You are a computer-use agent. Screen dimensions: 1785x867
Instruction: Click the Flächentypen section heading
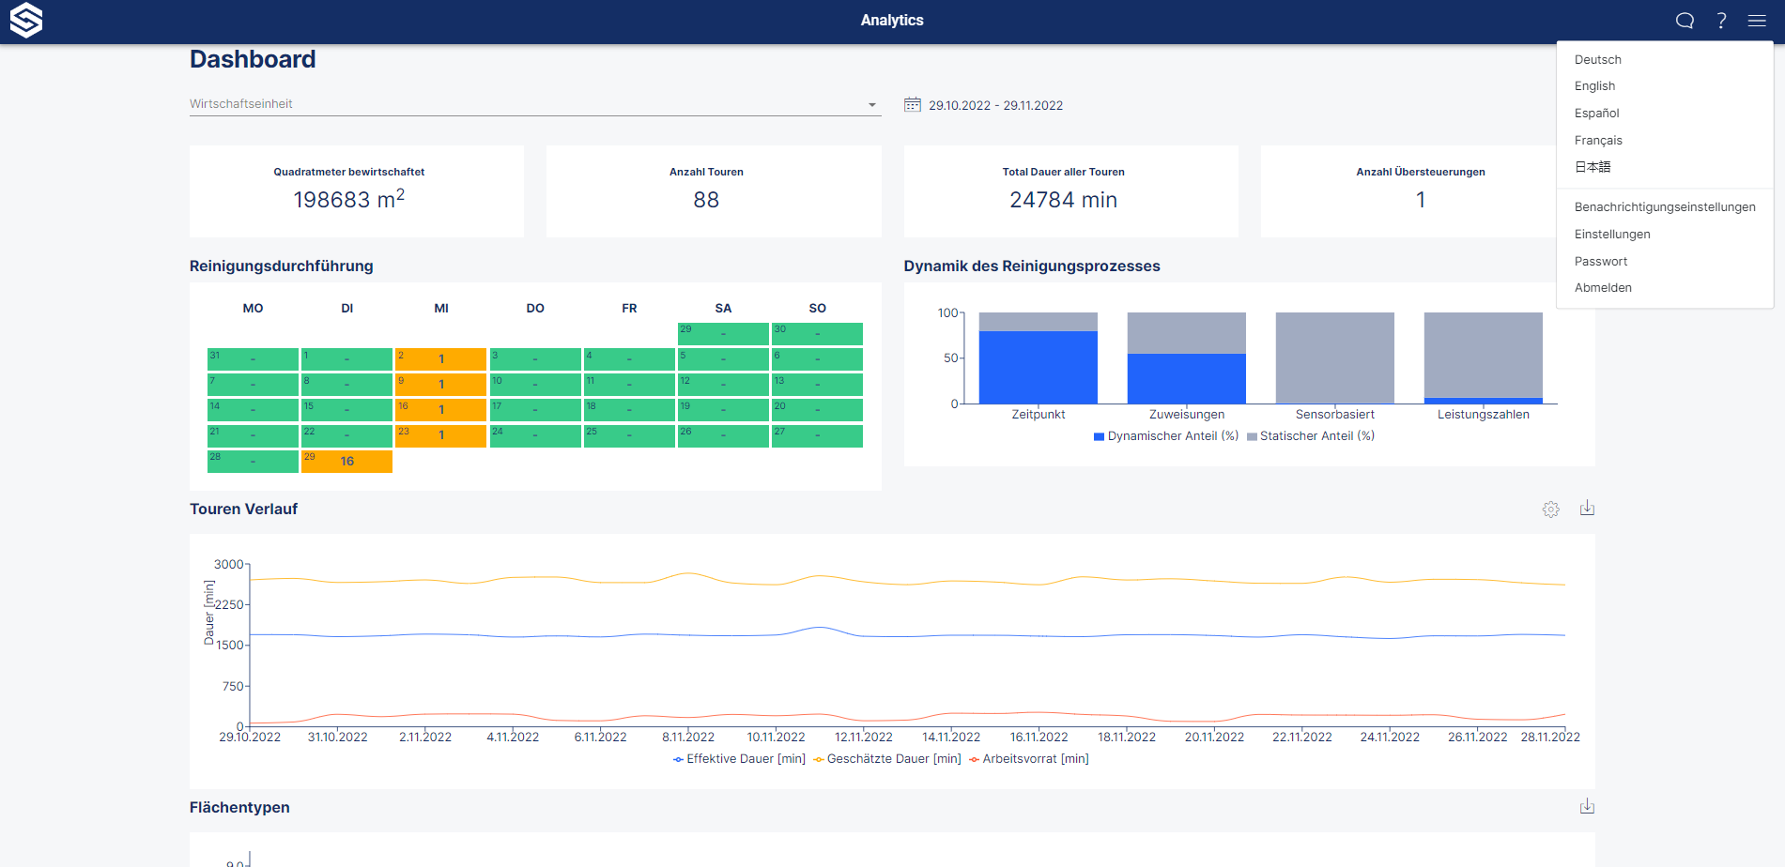point(239,808)
